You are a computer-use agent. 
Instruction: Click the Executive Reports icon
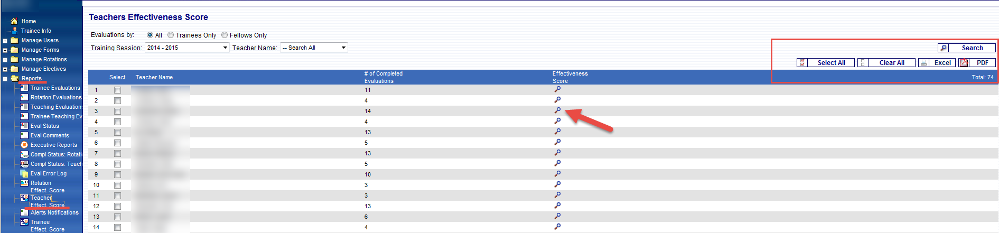[x=24, y=145]
